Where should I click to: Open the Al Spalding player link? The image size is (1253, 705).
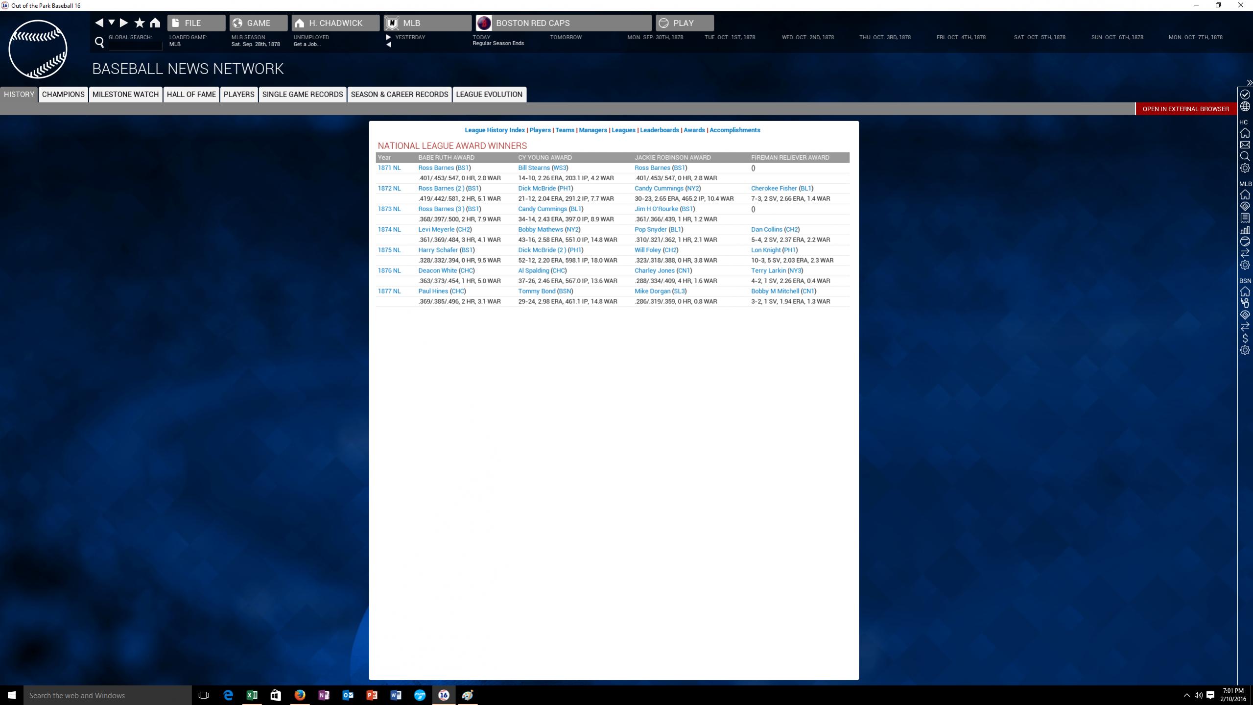click(533, 270)
